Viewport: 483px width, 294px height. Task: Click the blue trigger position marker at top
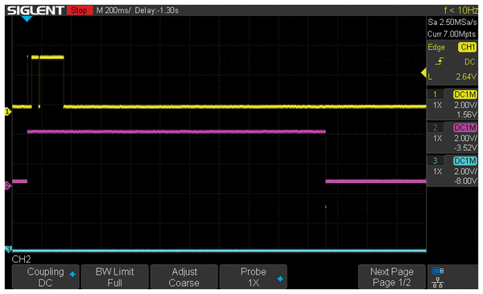point(27,19)
